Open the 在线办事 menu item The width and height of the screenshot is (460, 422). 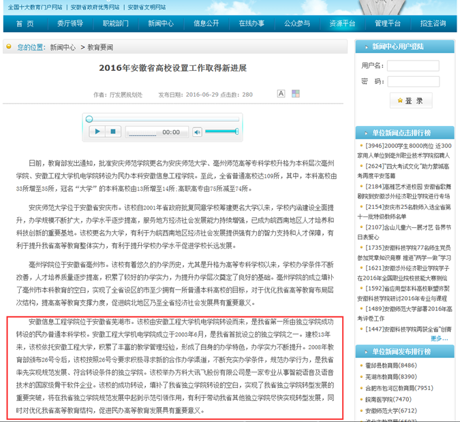[251, 23]
